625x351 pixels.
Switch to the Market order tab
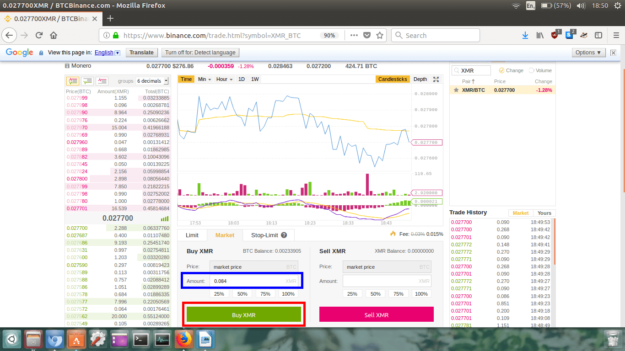coord(225,235)
